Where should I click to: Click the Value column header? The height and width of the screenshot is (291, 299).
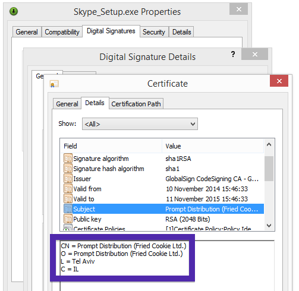[213, 146]
